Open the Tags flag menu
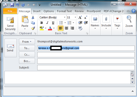The width and height of the screenshot is (137, 97). 117,22
